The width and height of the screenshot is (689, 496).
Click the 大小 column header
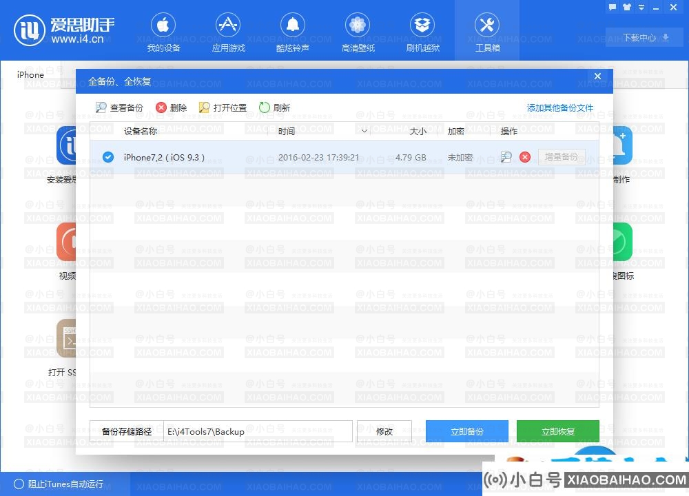tap(418, 131)
